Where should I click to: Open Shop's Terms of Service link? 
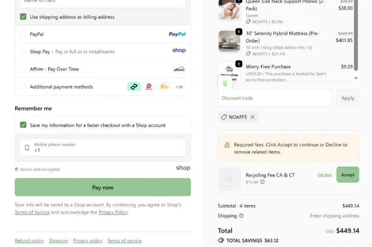click(x=32, y=212)
